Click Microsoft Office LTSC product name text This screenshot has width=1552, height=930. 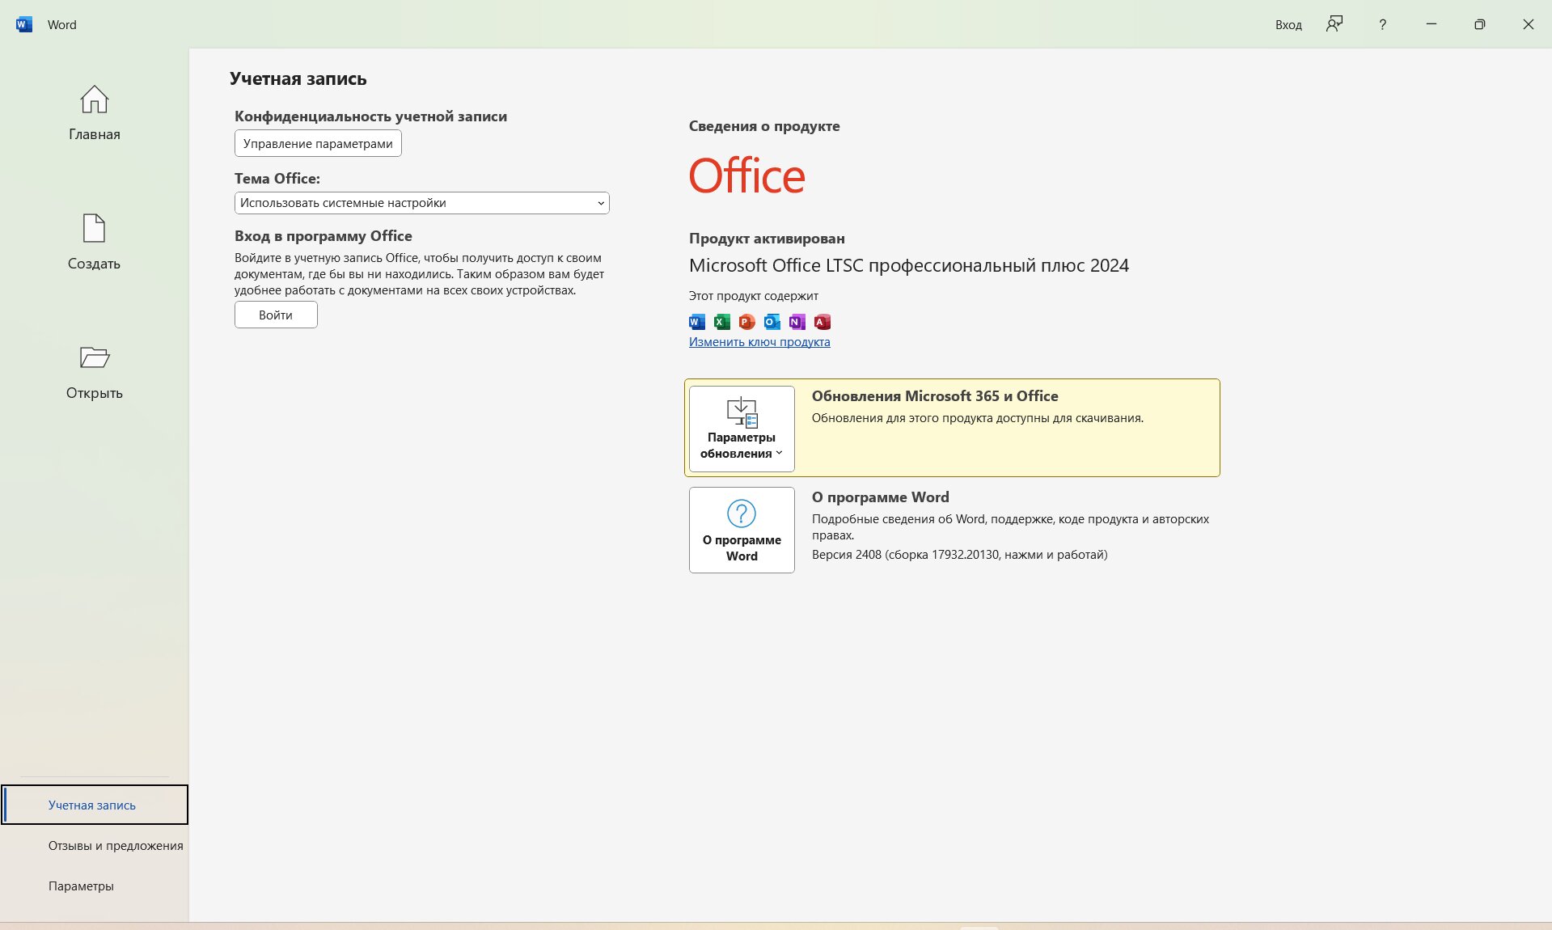909,265
